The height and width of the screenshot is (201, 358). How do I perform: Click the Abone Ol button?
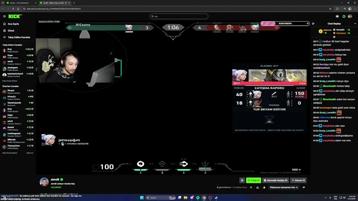[x=298, y=180]
